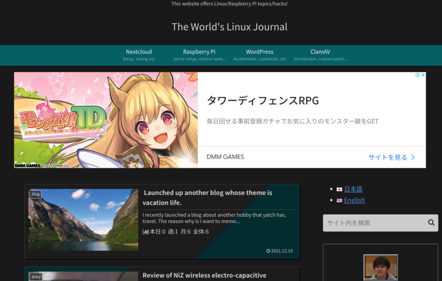
Task: Click the blog category label
Action: (35, 194)
